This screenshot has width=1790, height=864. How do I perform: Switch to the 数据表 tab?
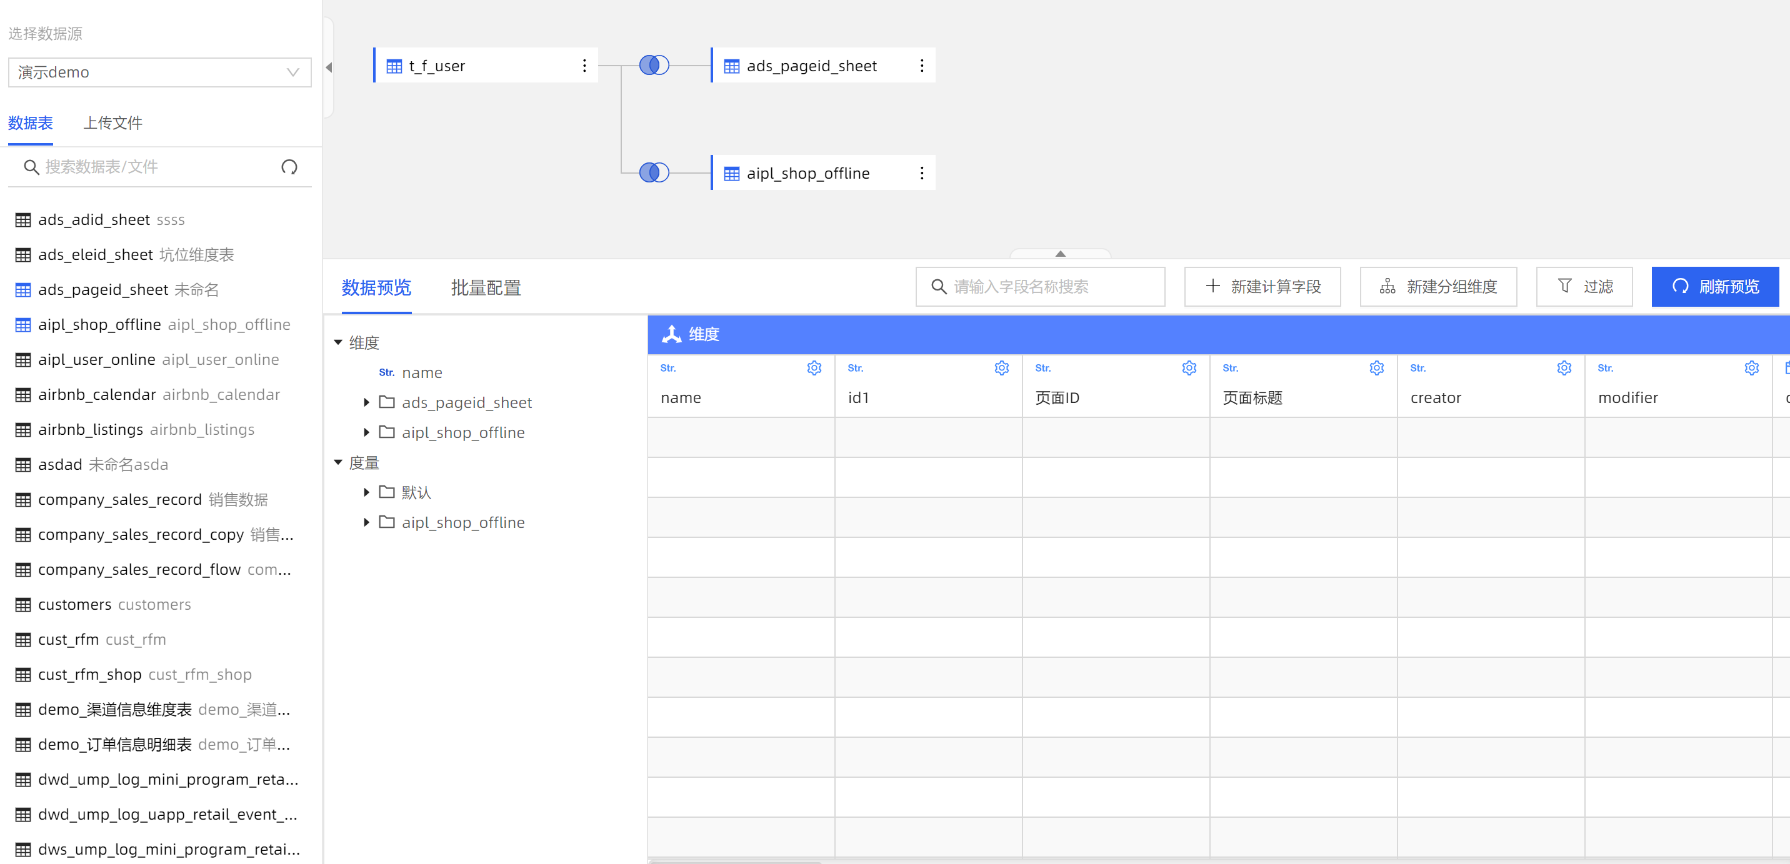(31, 123)
